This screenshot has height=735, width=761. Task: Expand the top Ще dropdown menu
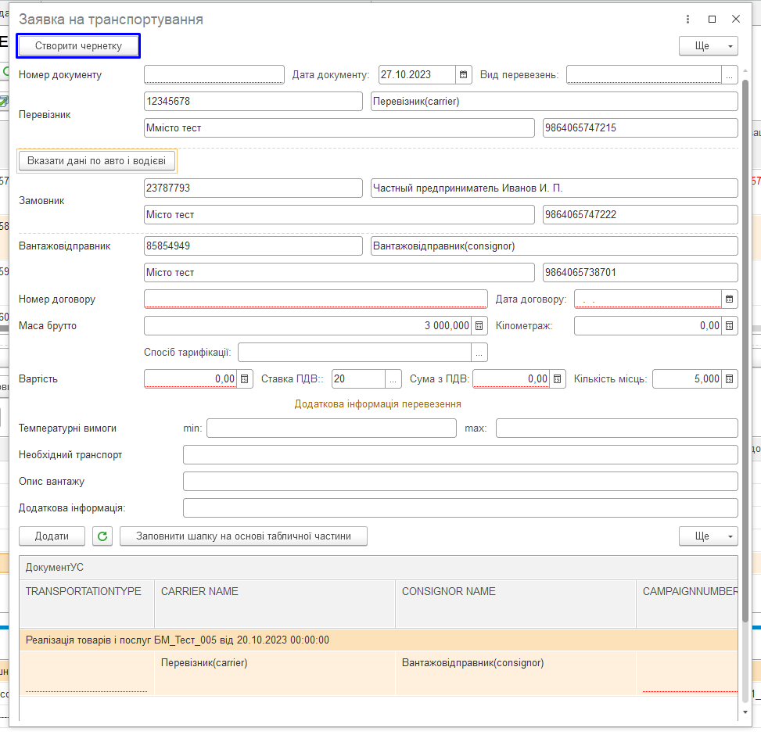click(x=708, y=46)
